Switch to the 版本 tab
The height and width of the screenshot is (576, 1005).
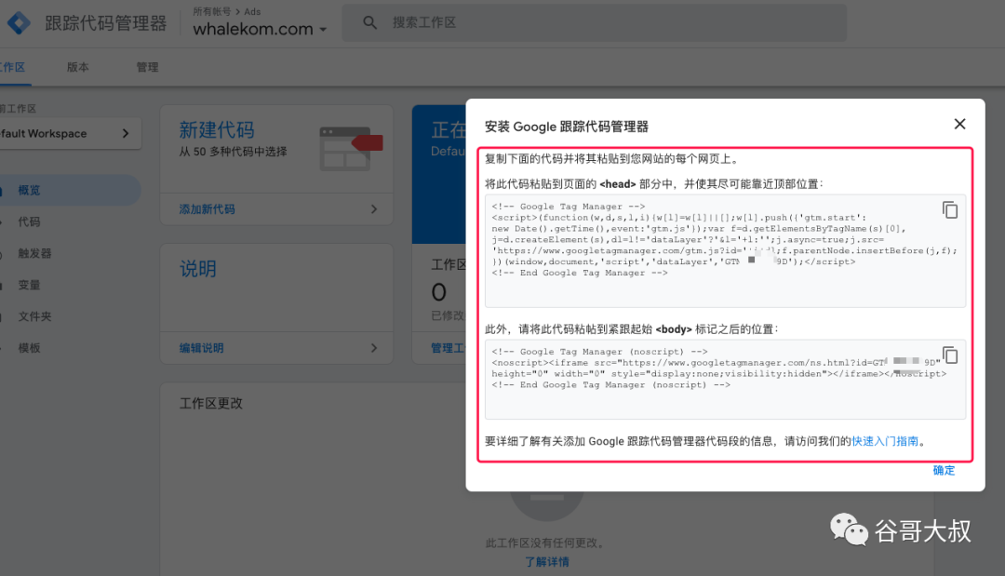78,67
